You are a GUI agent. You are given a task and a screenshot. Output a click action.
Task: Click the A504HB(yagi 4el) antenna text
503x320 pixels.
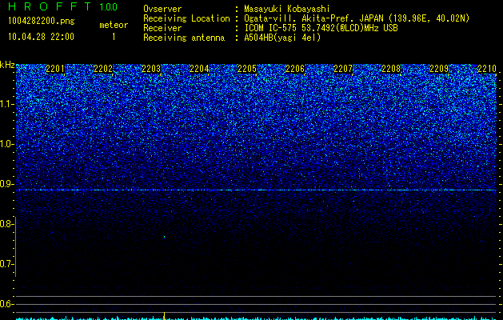(282, 38)
